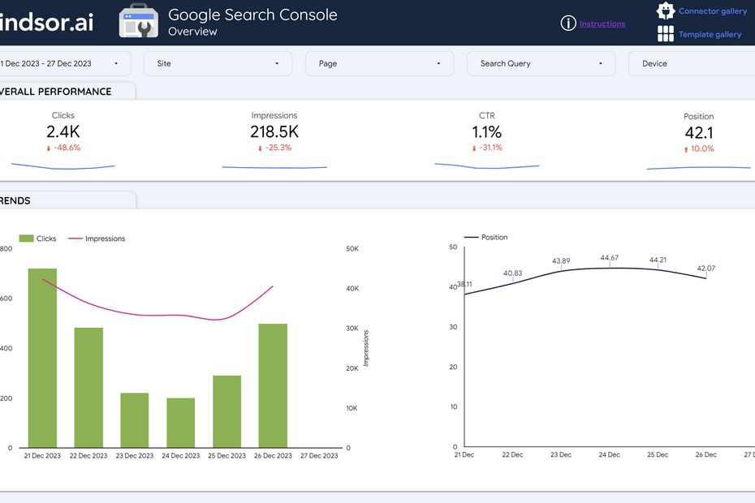The height and width of the screenshot is (503, 755).
Task: Click the Clicks sparkline
Action: point(63,166)
